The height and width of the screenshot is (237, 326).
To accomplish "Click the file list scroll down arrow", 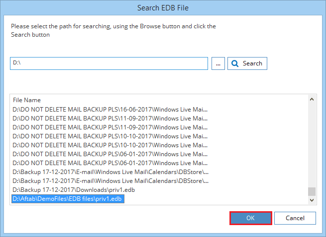I will (312, 200).
